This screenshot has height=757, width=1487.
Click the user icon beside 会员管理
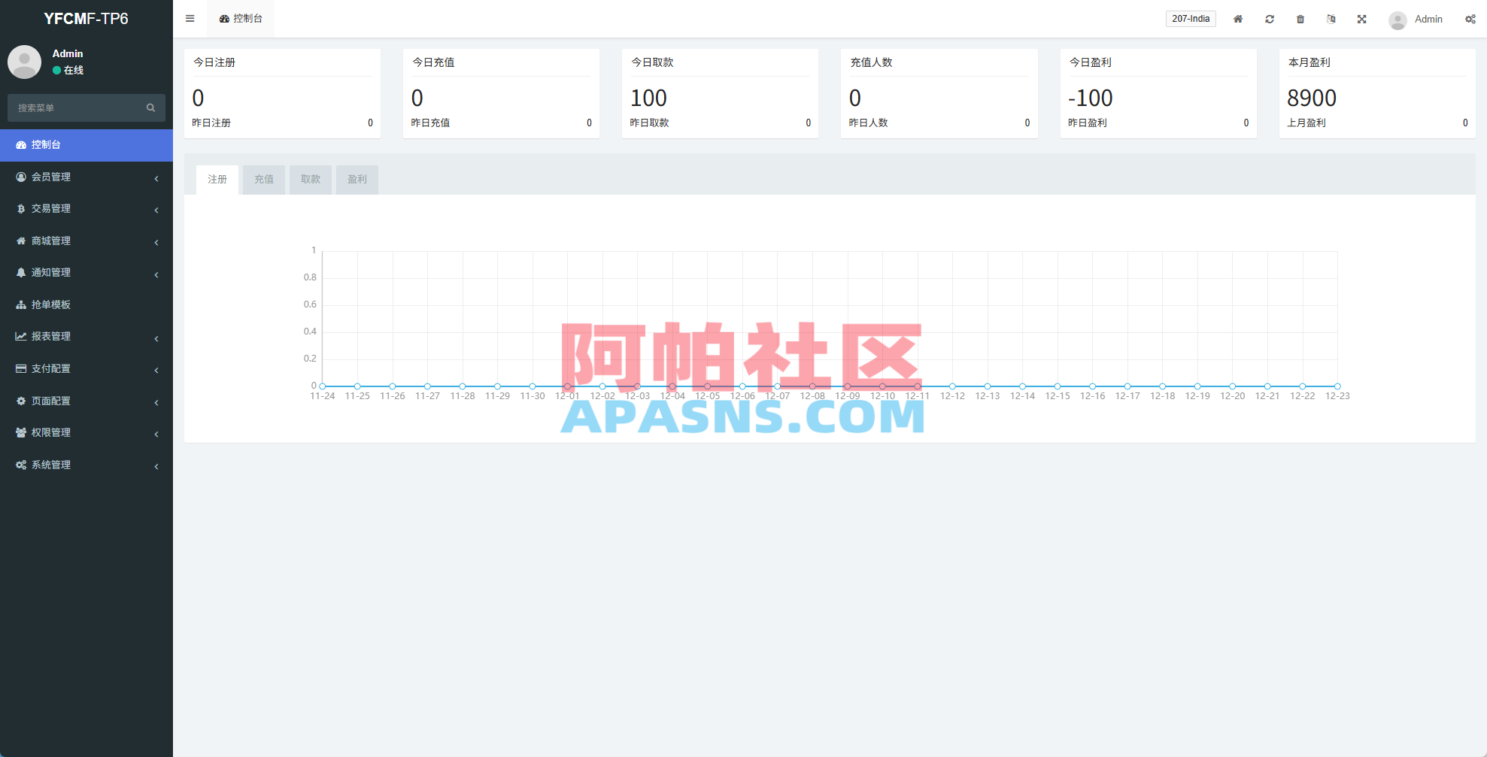21,177
